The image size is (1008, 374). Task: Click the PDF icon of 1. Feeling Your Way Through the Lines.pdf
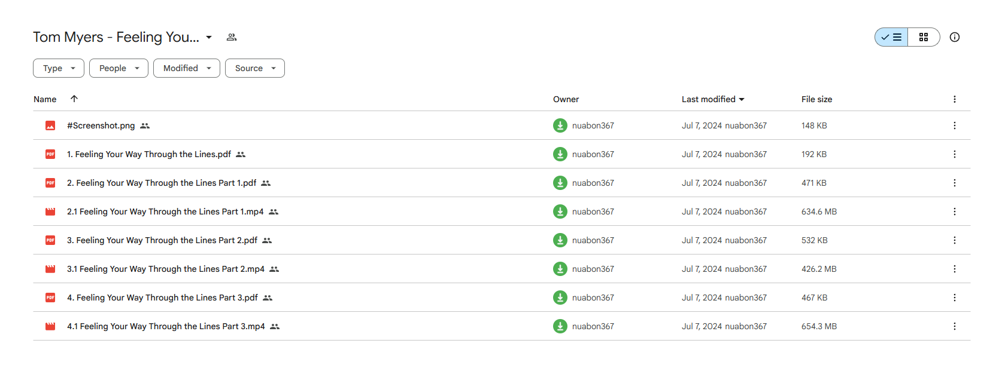coord(50,154)
